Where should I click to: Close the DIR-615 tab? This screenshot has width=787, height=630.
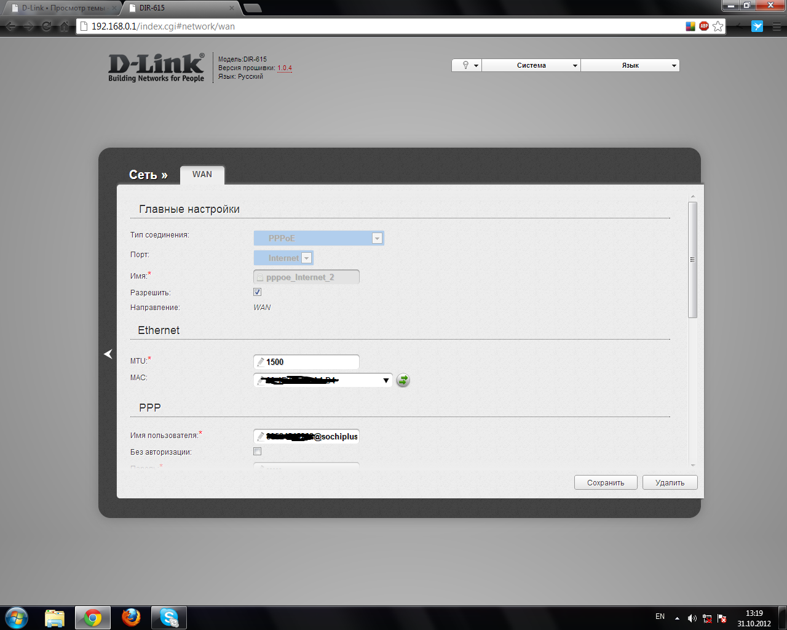coord(232,8)
